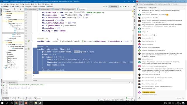Click the send message arrow in chat

pos(183,98)
